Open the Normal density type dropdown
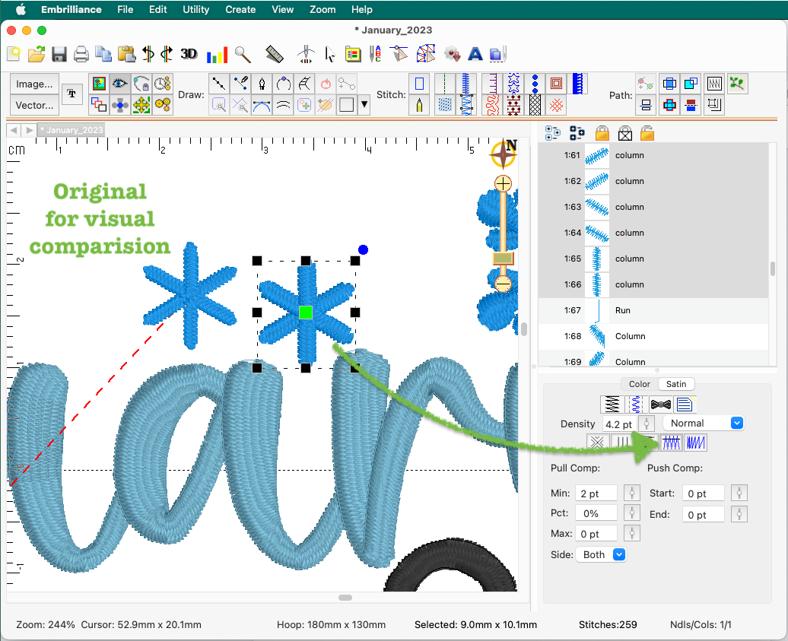The image size is (788, 641). pyautogui.click(x=704, y=424)
